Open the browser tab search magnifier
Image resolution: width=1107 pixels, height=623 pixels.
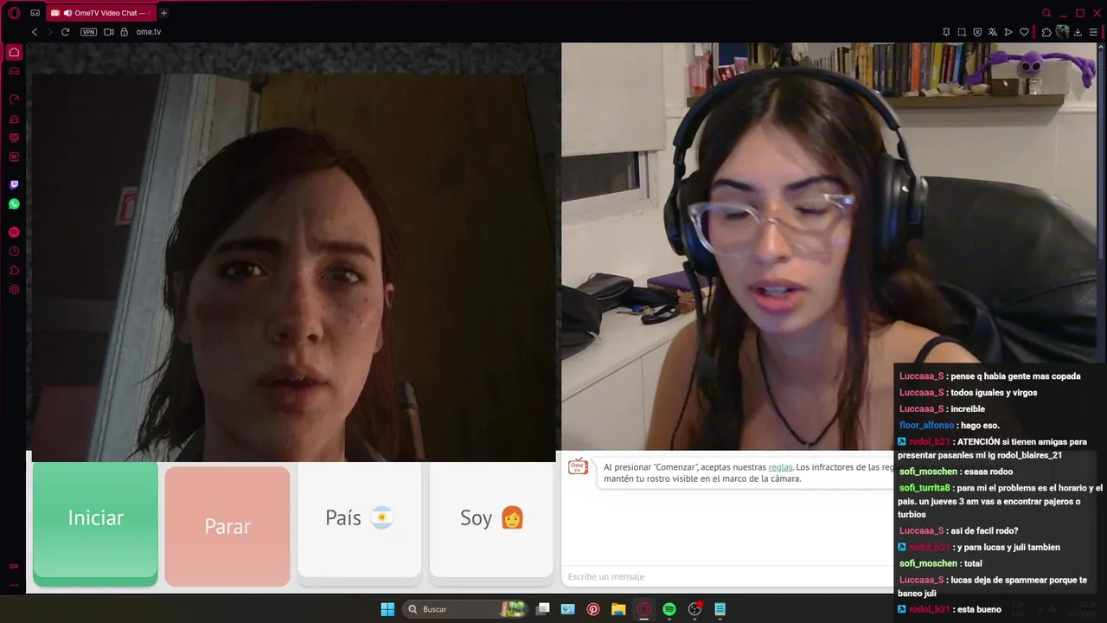1046,13
